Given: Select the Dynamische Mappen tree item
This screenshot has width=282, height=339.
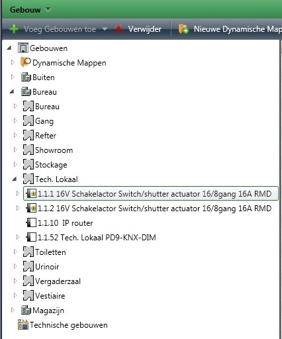Looking at the screenshot, I should [x=70, y=63].
